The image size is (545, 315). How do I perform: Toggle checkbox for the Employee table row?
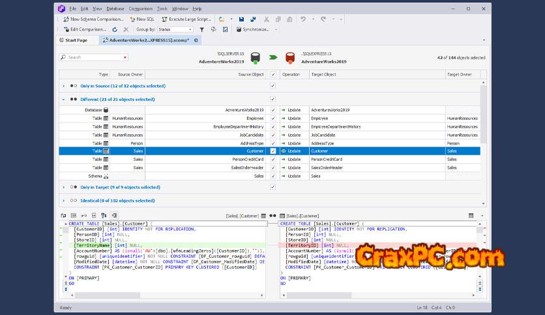[273, 118]
